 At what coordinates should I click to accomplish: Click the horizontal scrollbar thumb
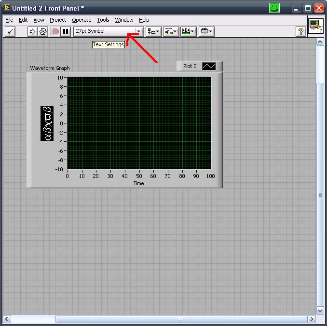(x=181, y=319)
